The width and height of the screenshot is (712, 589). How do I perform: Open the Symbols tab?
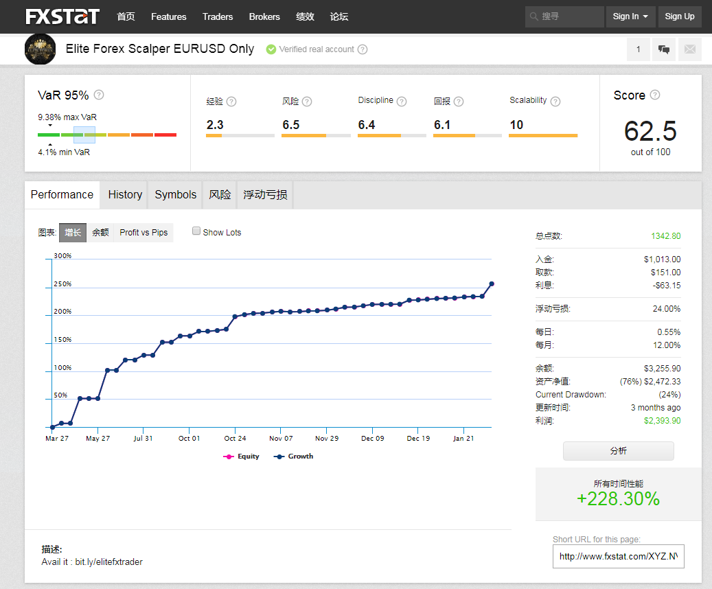[x=176, y=195]
